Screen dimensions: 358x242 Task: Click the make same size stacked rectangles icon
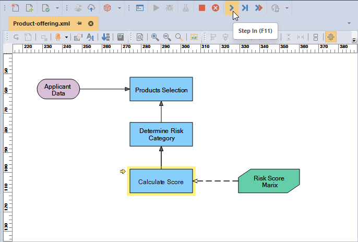point(316,37)
